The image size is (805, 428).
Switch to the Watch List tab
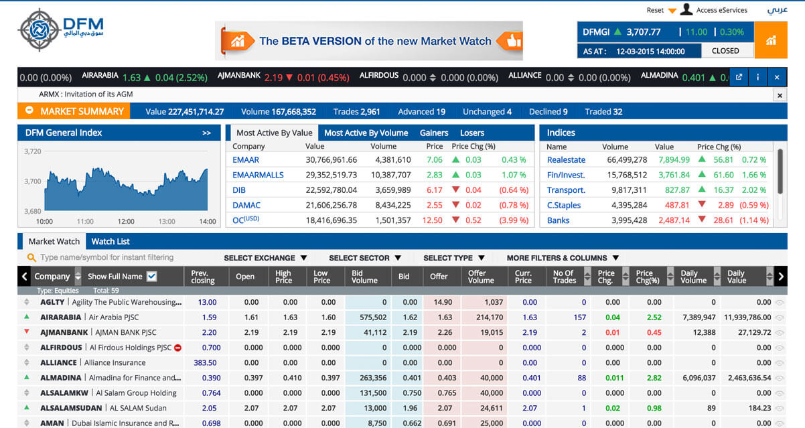(x=111, y=240)
